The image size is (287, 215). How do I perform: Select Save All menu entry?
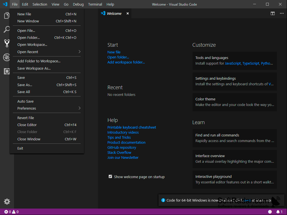(x=47, y=92)
